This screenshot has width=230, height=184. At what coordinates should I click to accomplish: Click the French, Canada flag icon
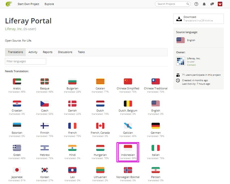point(100,125)
